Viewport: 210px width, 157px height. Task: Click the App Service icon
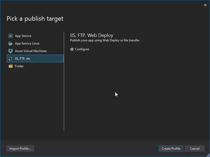[10, 36]
